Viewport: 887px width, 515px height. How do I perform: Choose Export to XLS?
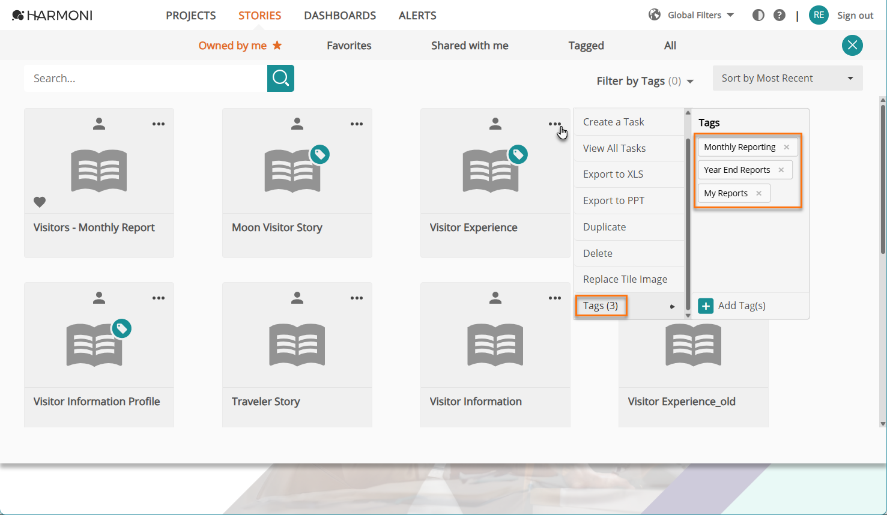click(x=629, y=174)
